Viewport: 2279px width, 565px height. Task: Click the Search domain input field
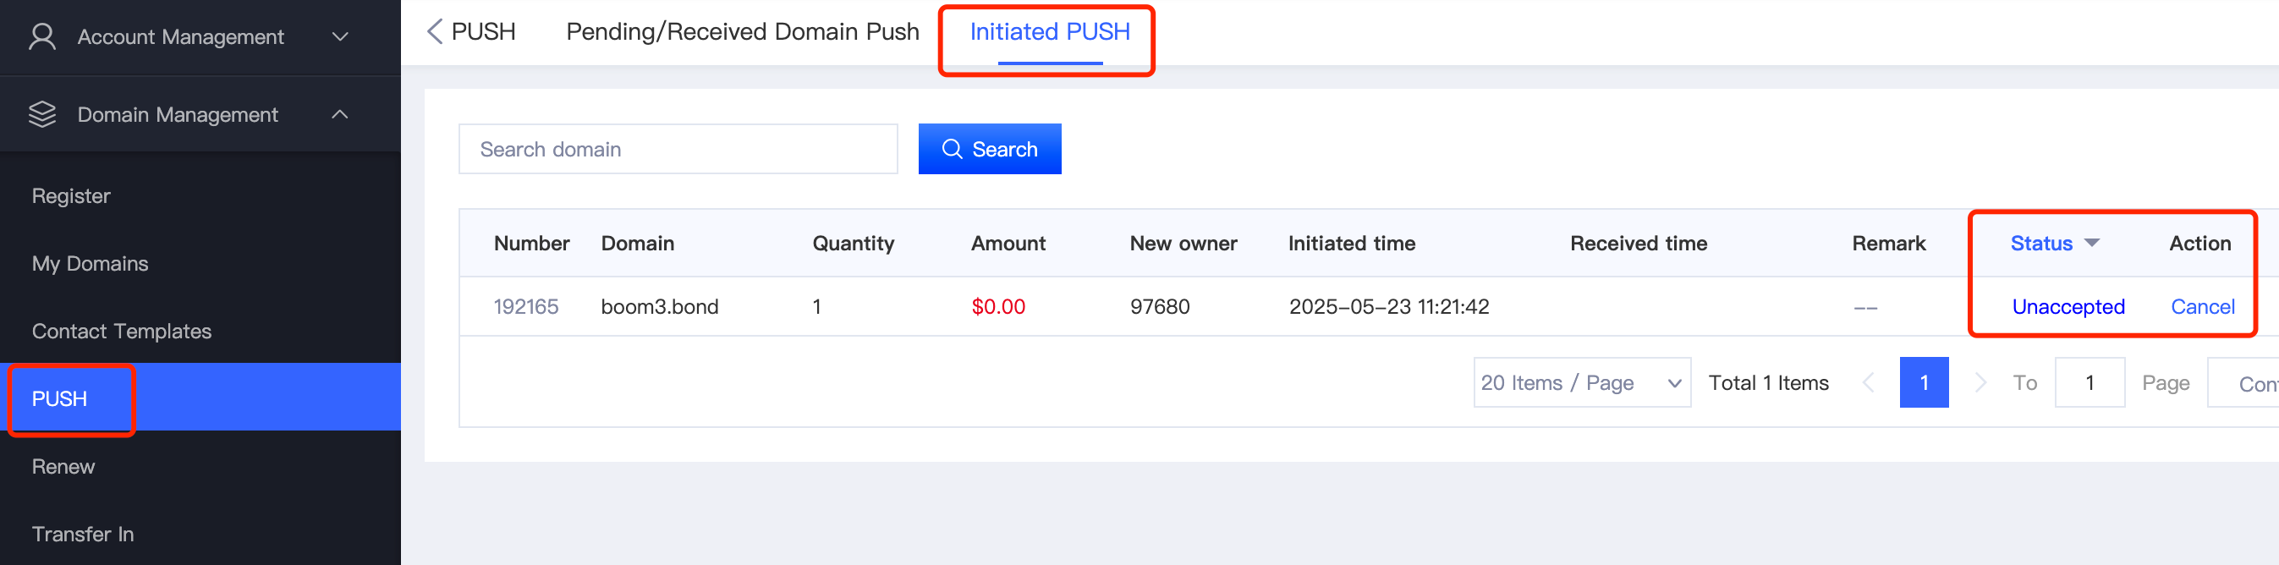(677, 149)
